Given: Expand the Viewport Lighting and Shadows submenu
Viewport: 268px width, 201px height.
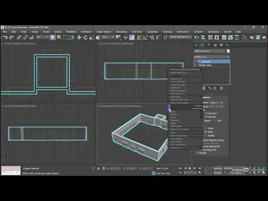Looking at the screenshot, I should [x=185, y=69].
